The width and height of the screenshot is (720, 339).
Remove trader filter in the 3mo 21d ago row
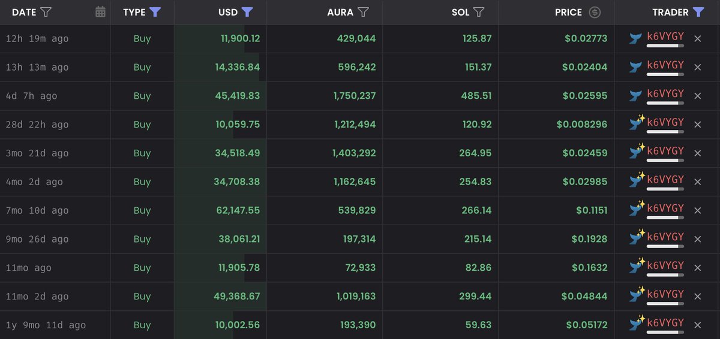click(697, 153)
